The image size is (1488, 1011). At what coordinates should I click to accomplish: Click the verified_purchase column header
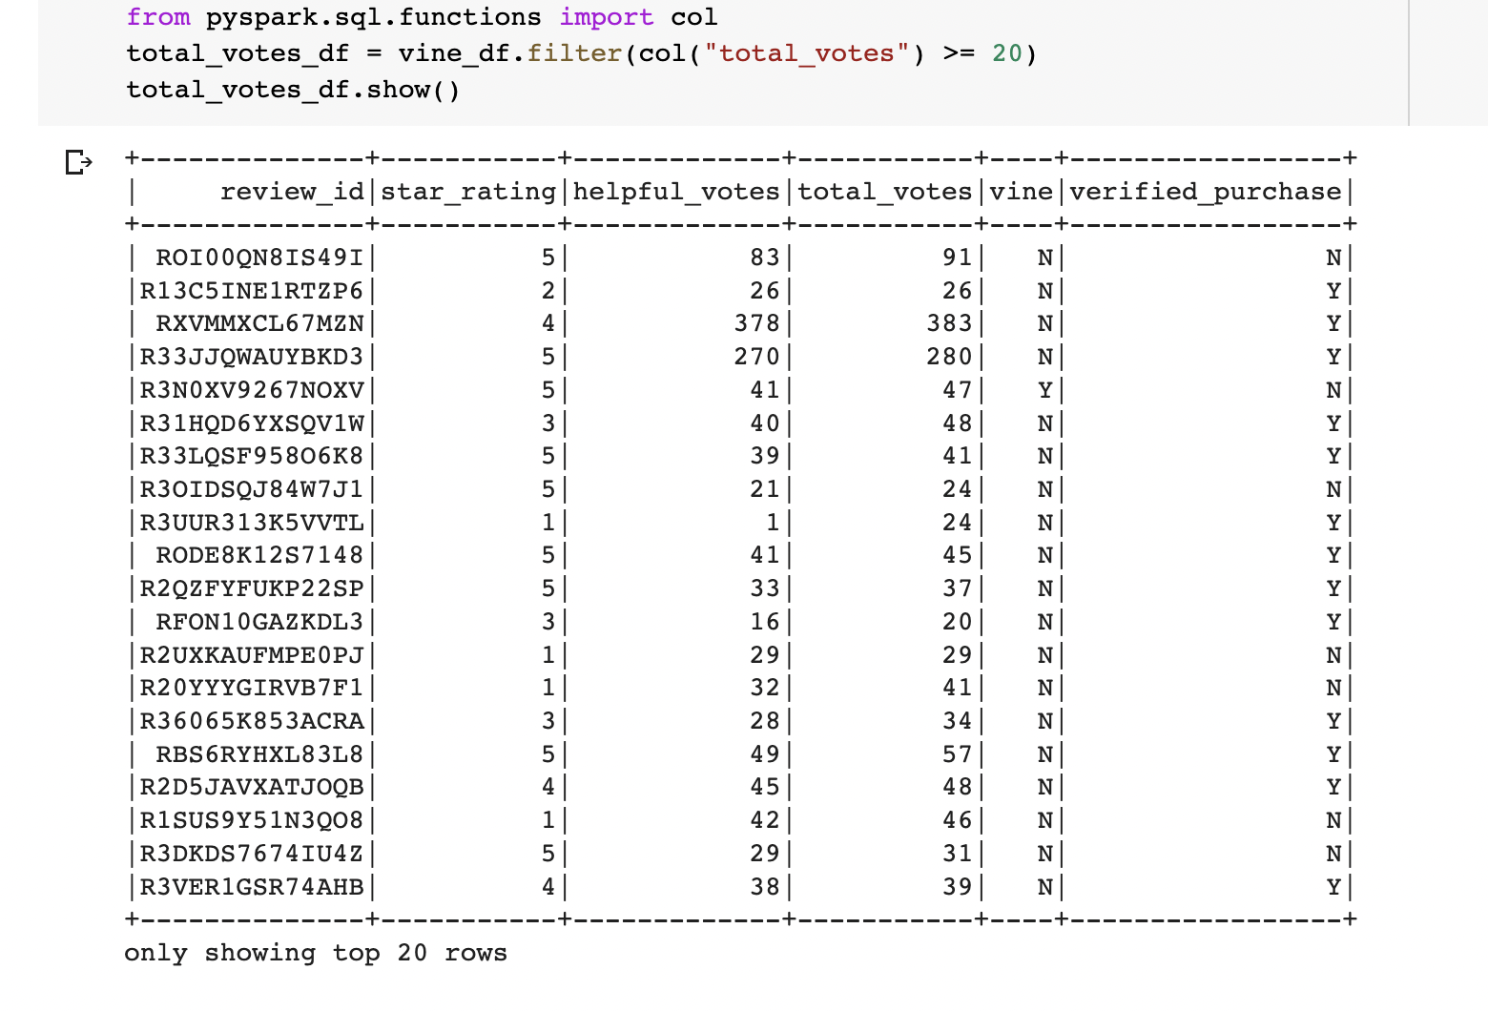pyautogui.click(x=1204, y=192)
